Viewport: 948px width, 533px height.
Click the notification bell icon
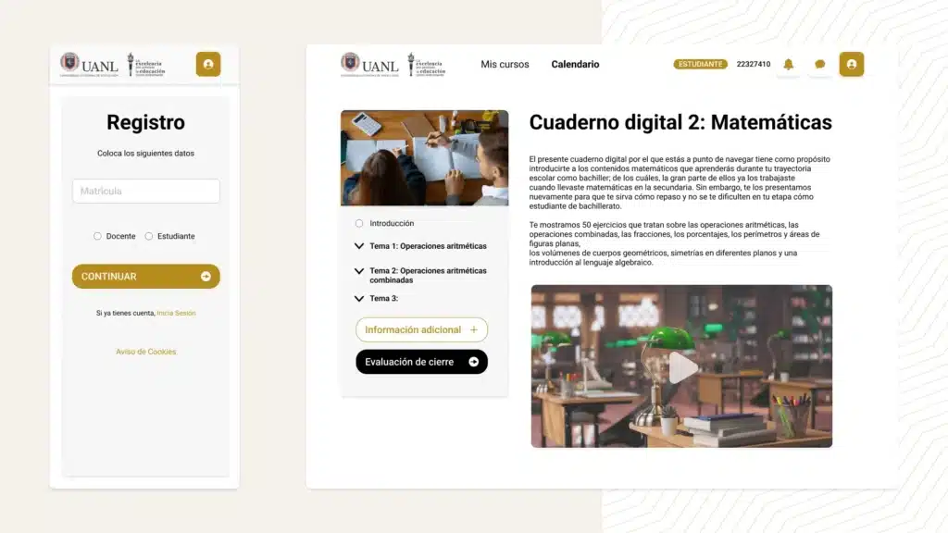789,64
